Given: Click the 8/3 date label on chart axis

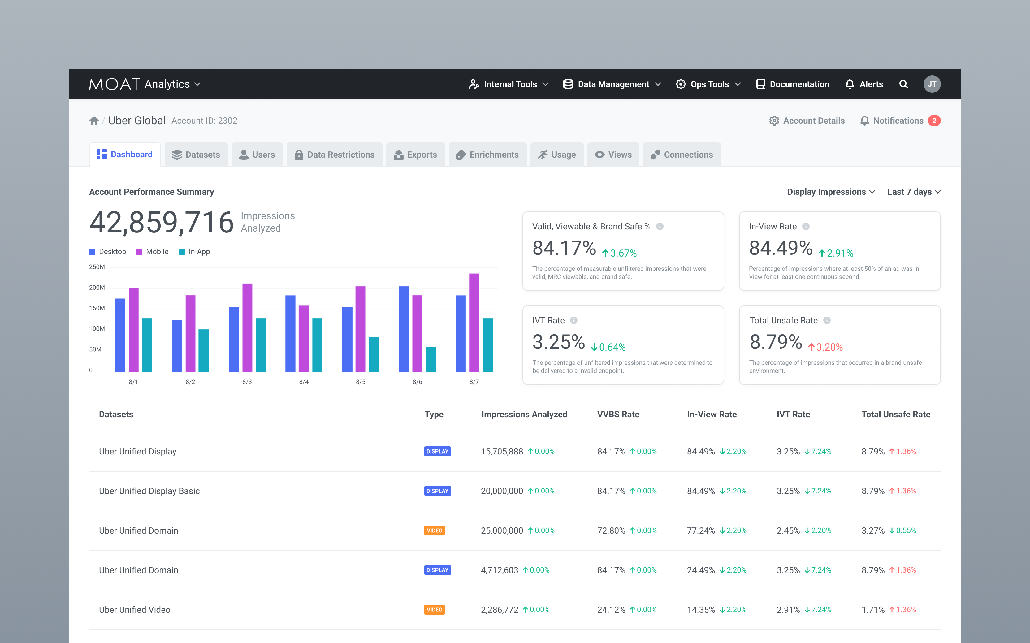Looking at the screenshot, I should 247,382.
